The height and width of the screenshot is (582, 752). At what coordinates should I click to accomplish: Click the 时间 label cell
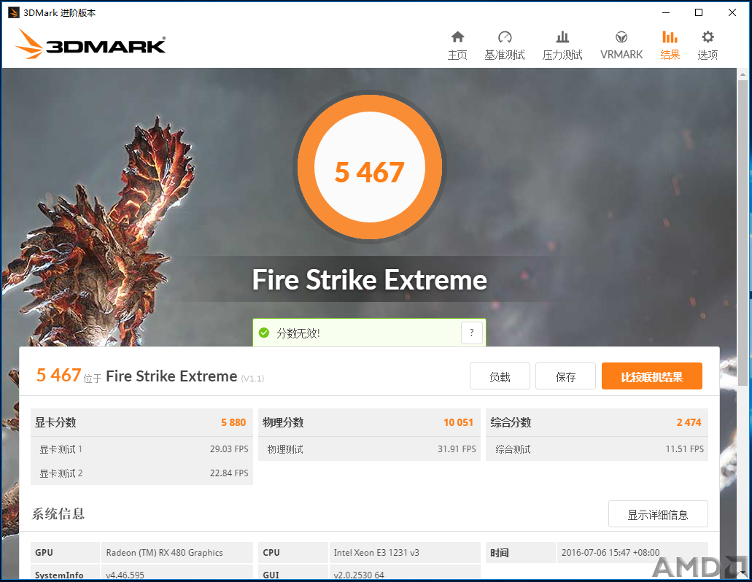click(521, 553)
